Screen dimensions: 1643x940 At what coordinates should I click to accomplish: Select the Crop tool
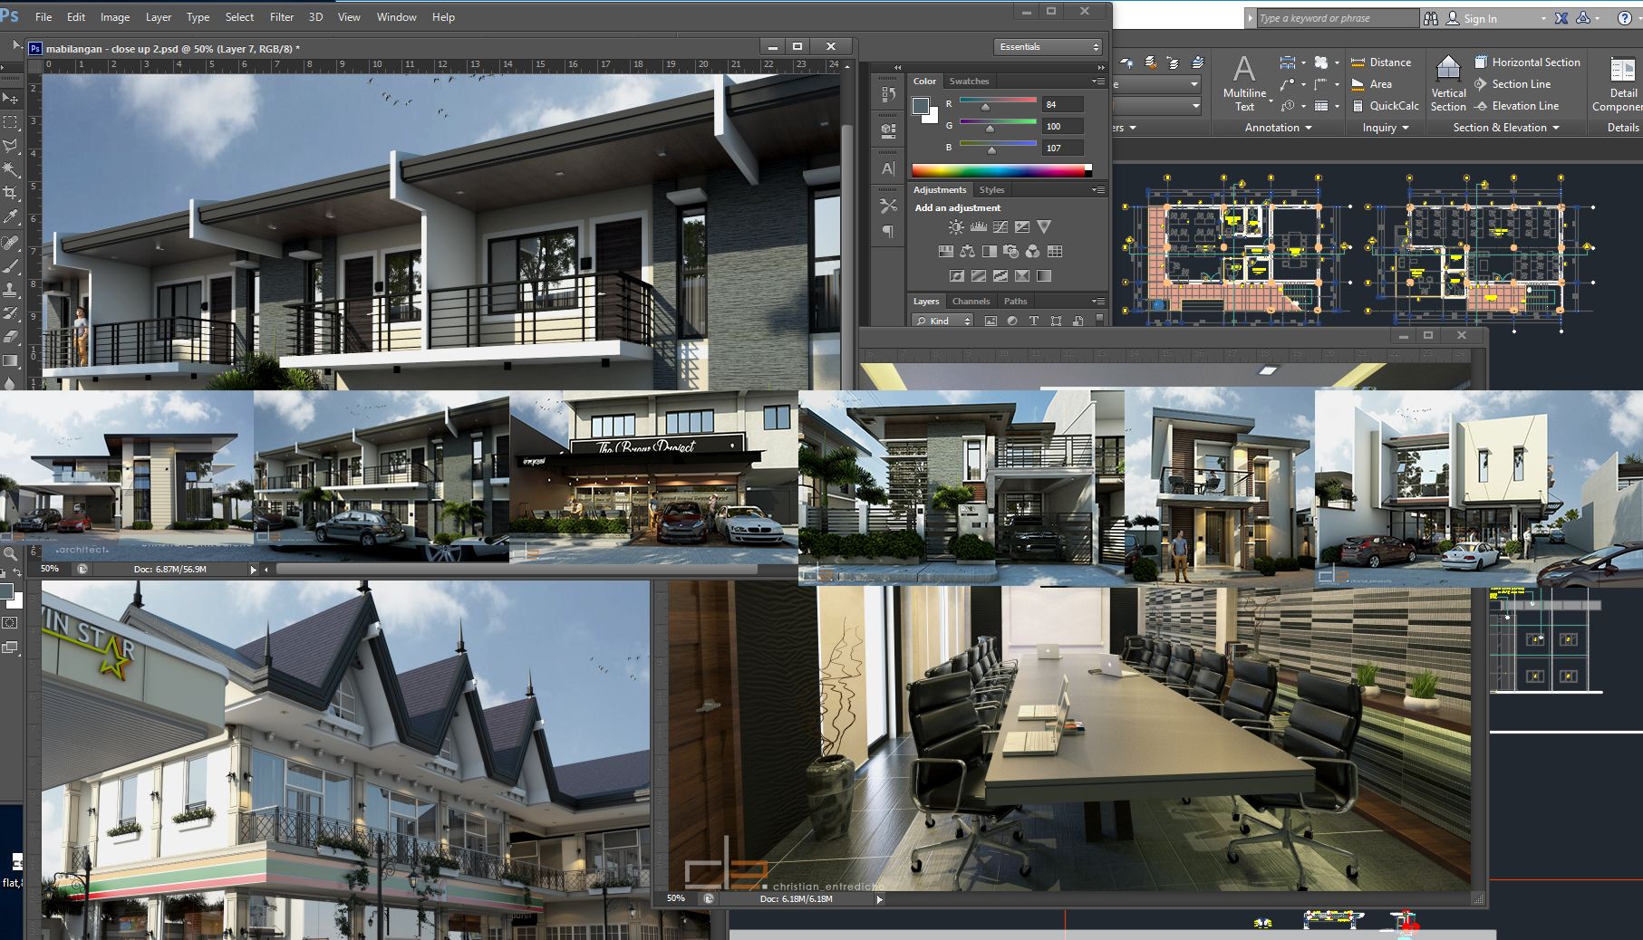tap(11, 193)
